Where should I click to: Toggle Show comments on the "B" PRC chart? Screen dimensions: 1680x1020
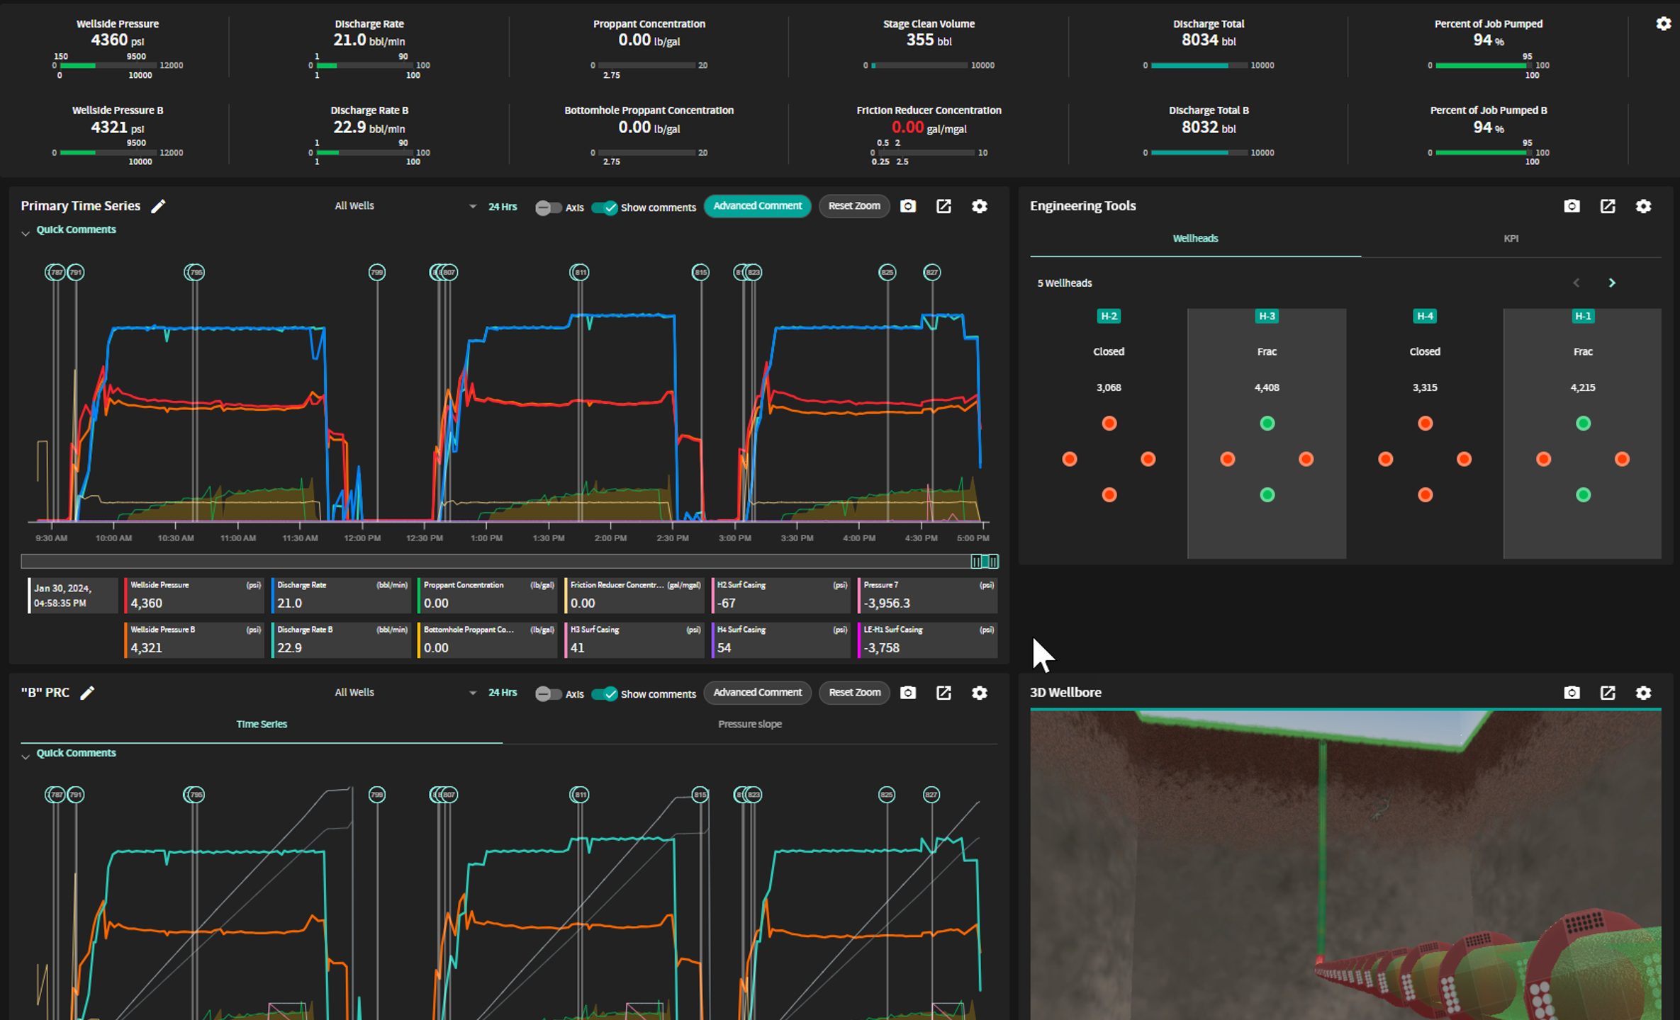pyautogui.click(x=605, y=694)
